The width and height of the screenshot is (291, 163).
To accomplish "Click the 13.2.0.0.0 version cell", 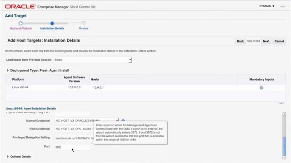I will coord(74,87).
